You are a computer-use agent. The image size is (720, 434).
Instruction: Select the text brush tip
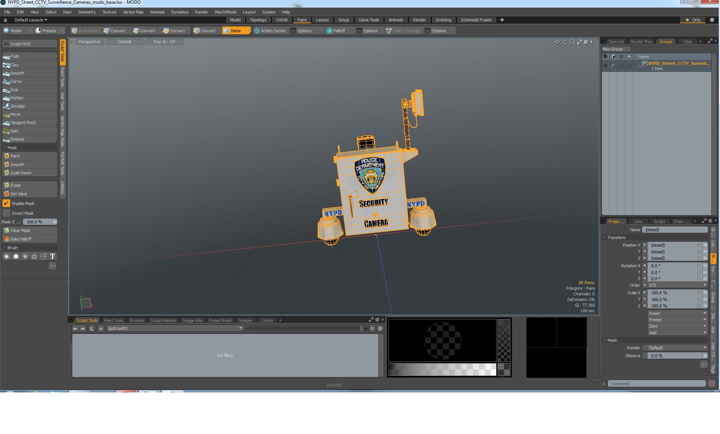tap(52, 256)
